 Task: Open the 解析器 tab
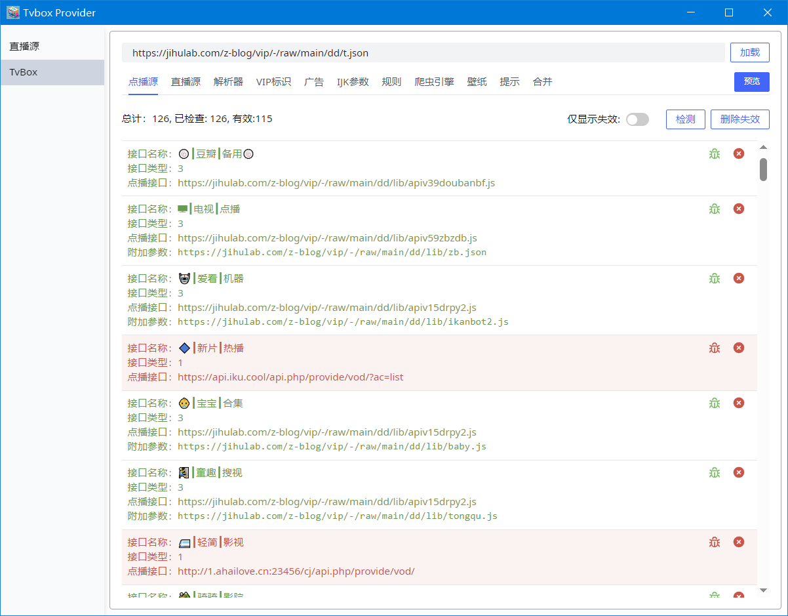click(228, 82)
